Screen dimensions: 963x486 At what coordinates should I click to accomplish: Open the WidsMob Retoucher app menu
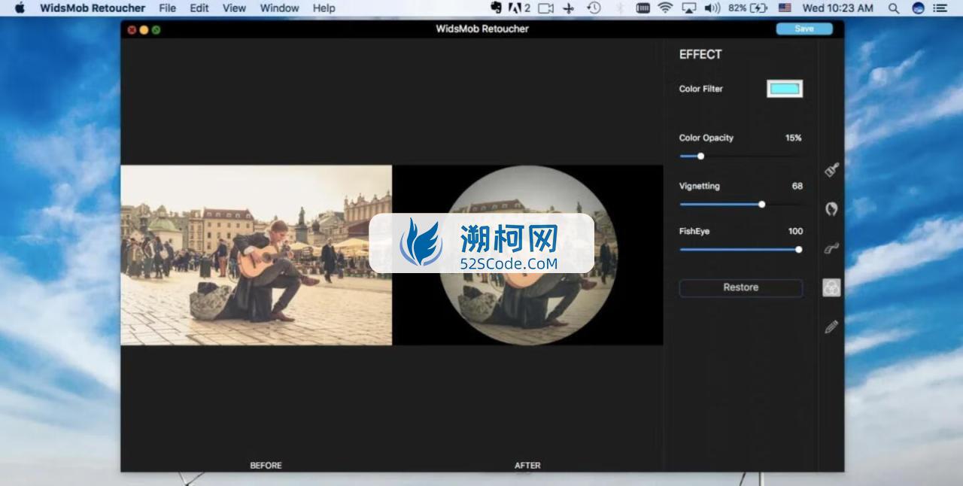tap(93, 8)
